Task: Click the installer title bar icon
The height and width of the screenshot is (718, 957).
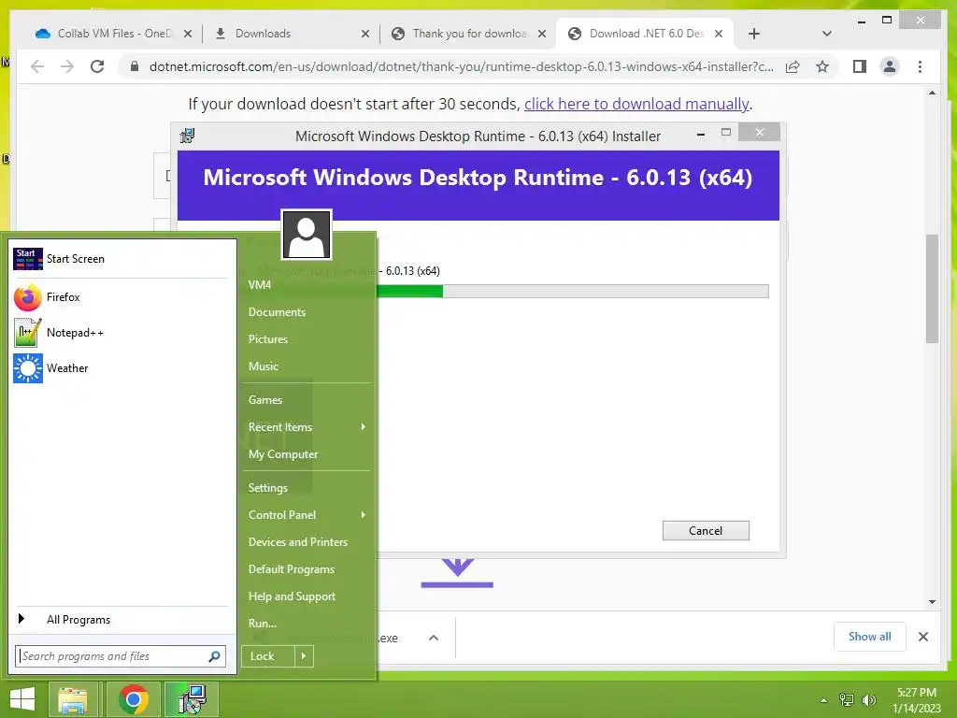Action: pyautogui.click(x=187, y=136)
